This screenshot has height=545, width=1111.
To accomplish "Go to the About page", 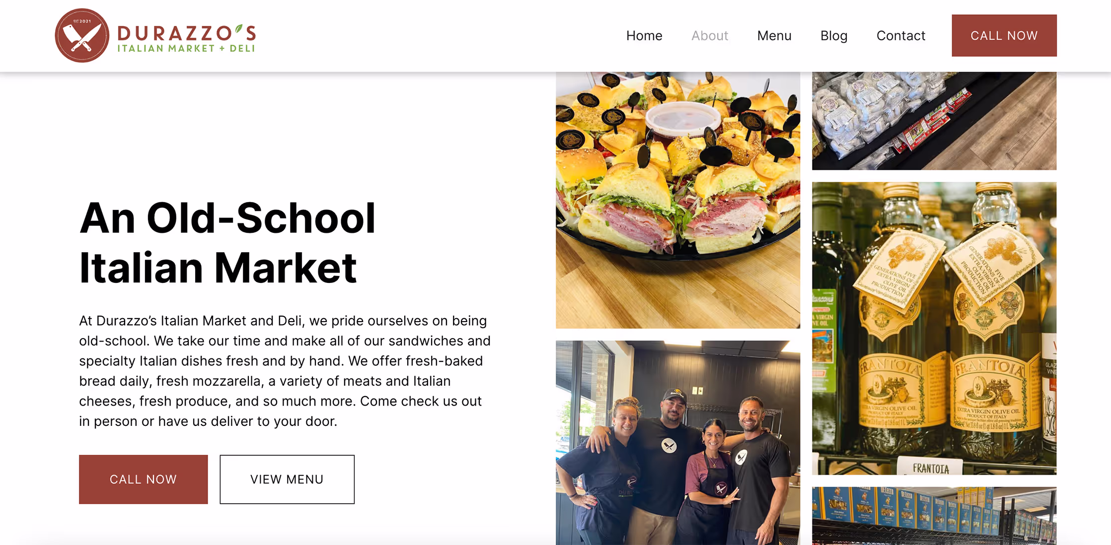I will point(710,36).
